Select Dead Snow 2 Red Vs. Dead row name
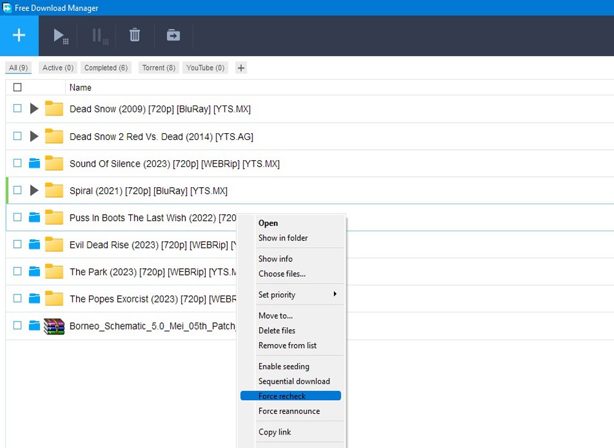 (x=161, y=137)
